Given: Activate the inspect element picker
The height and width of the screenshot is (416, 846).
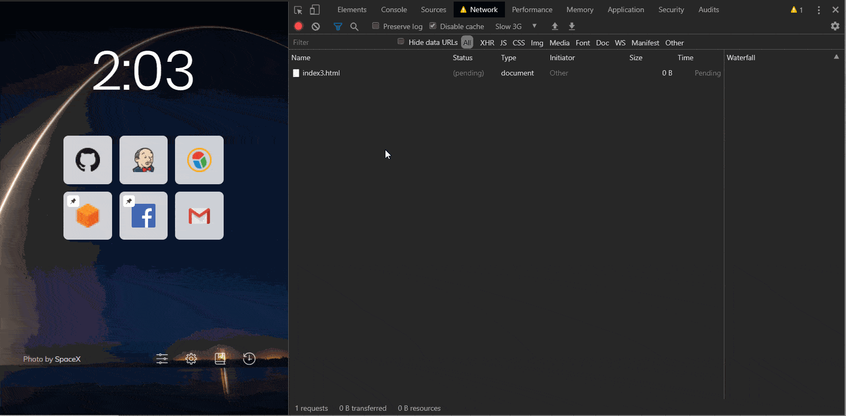Looking at the screenshot, I should coord(298,10).
